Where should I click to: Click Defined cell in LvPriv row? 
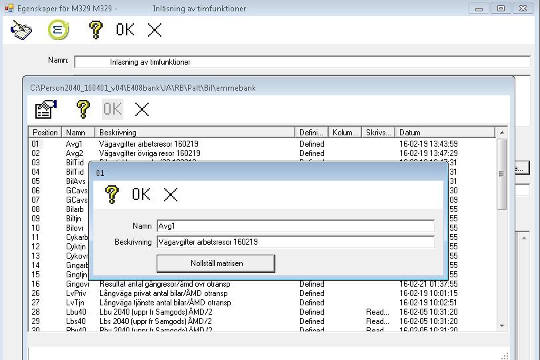312,293
